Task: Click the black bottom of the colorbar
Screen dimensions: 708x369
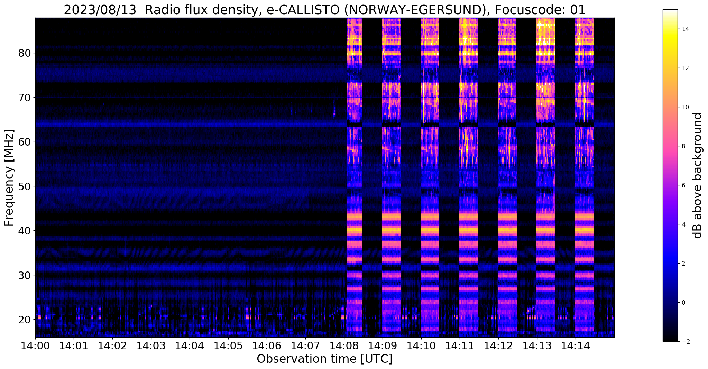Action: click(670, 339)
